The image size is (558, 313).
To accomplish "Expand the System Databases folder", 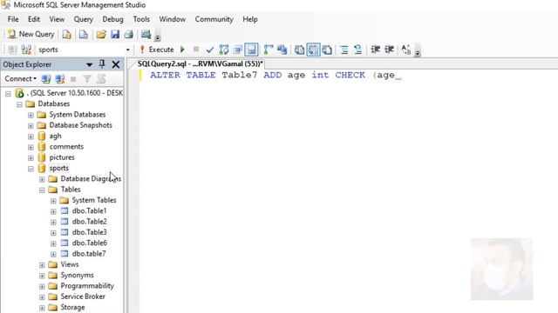I will point(31,115).
